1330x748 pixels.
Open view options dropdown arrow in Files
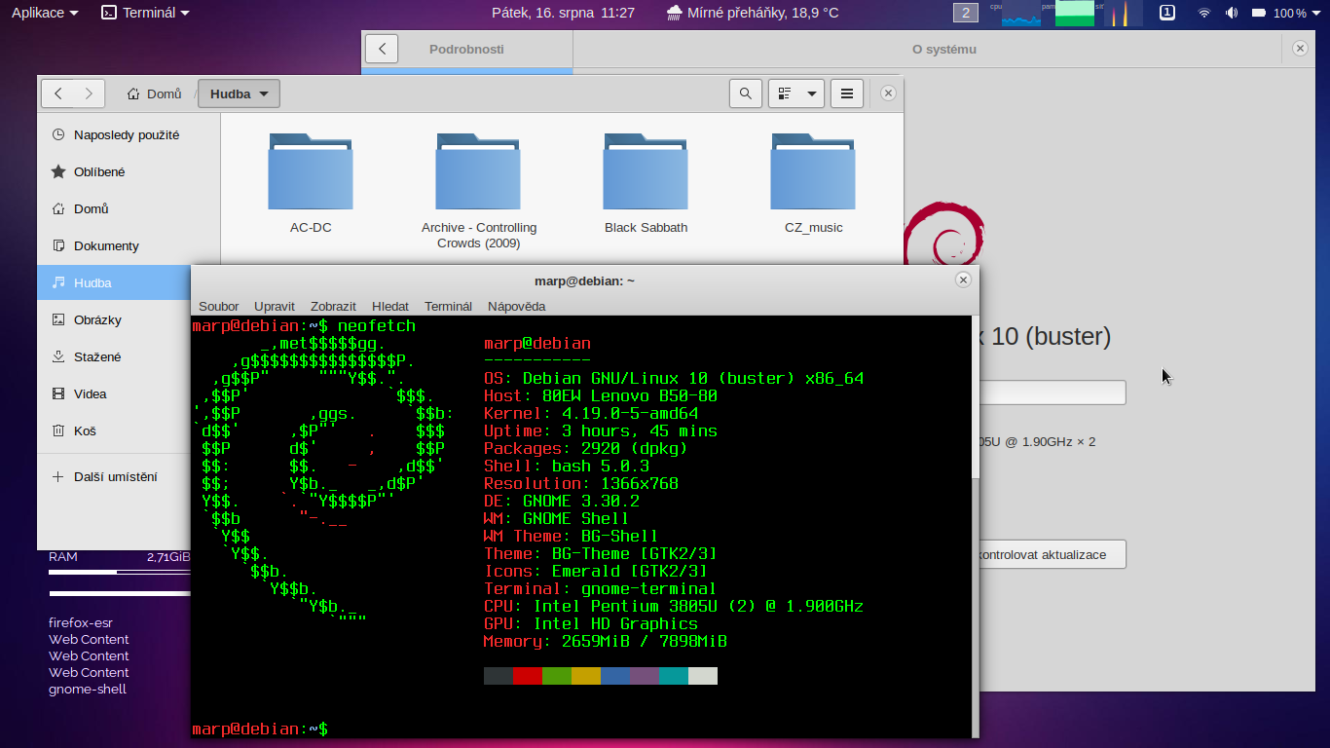coord(812,93)
